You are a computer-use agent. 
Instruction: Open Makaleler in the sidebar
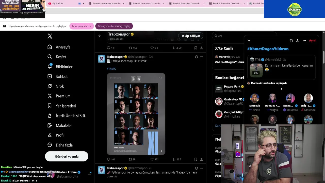coord(60,125)
